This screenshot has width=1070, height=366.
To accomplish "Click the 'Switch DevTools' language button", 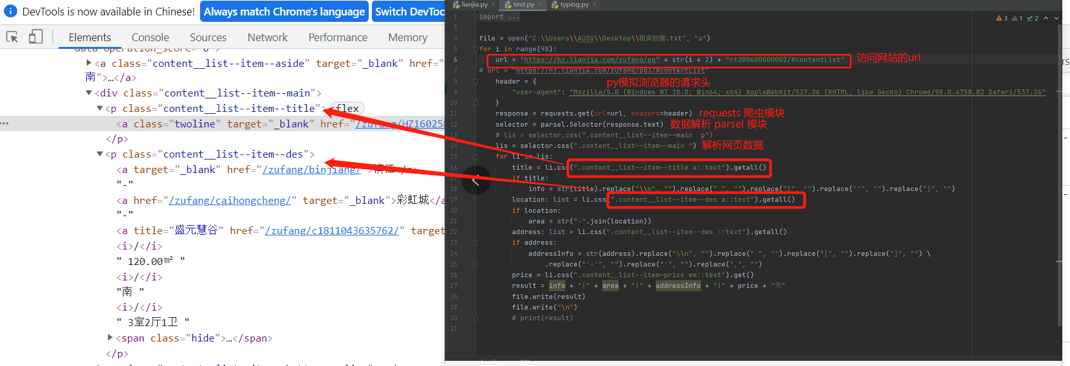I will tap(409, 12).
